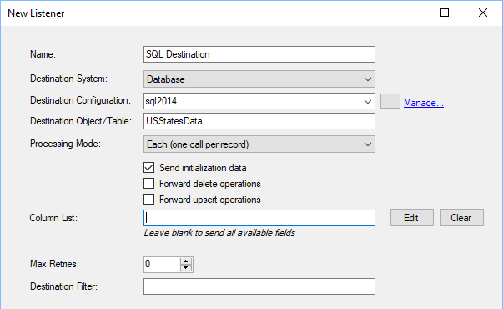Decrease Max Retries with down arrow
The width and height of the screenshot is (503, 309).
186,268
